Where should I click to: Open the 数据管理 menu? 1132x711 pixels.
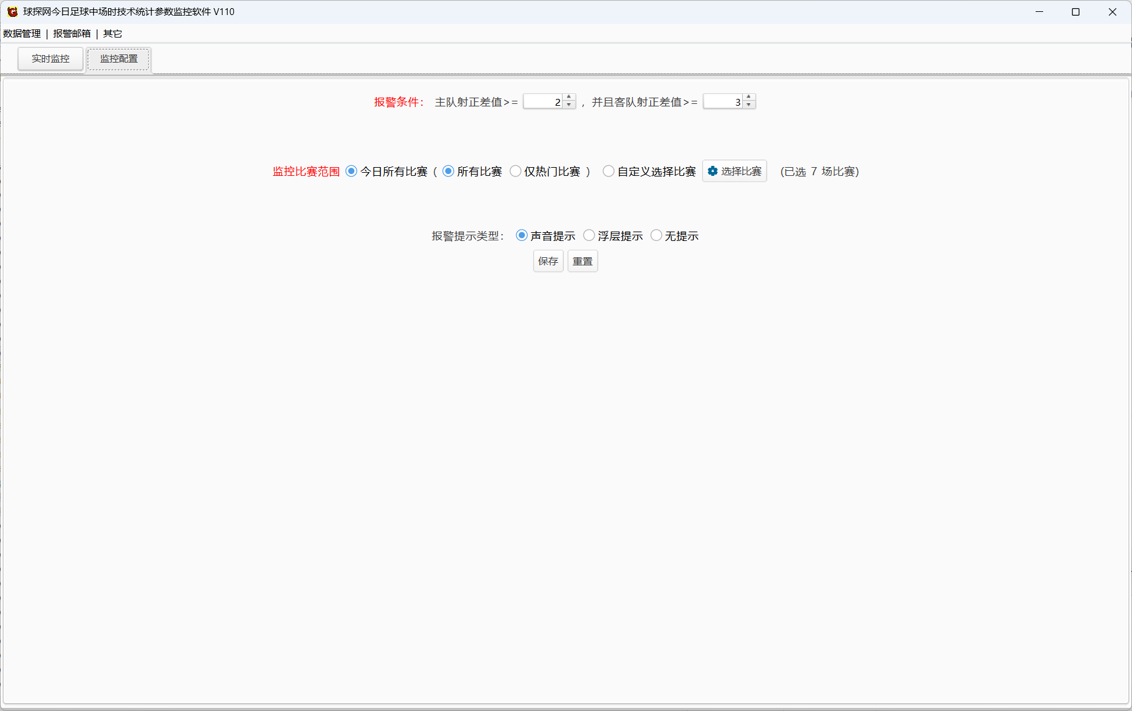tap(22, 34)
